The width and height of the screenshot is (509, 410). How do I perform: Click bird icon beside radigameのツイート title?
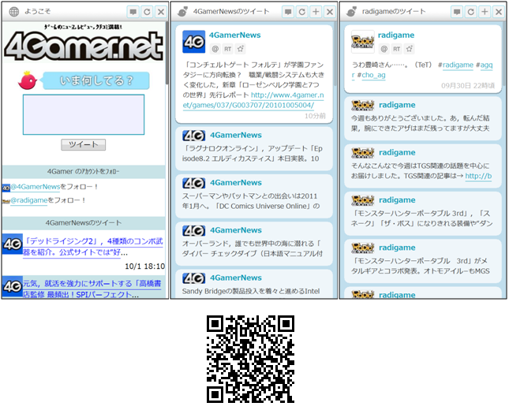coord(351,12)
